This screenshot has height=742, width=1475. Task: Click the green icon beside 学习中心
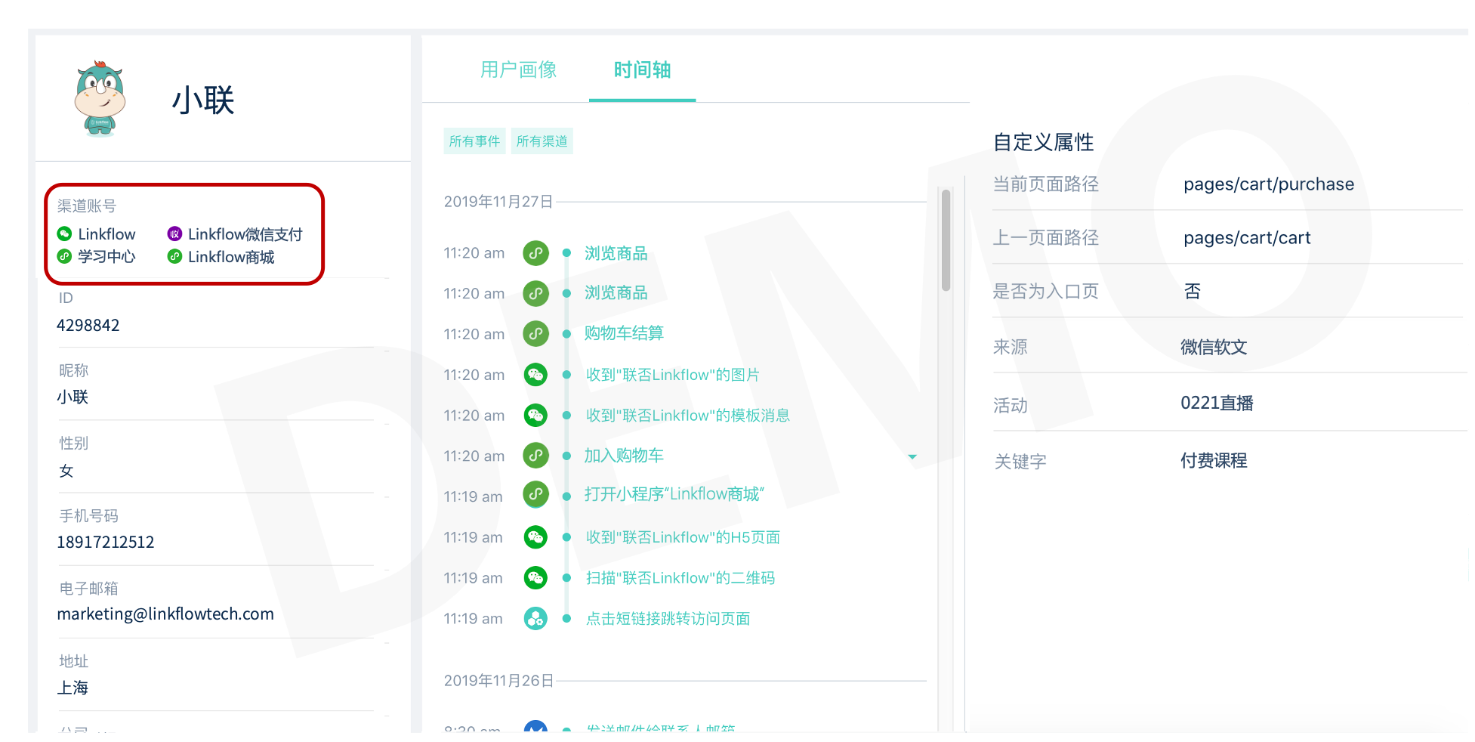(x=65, y=257)
